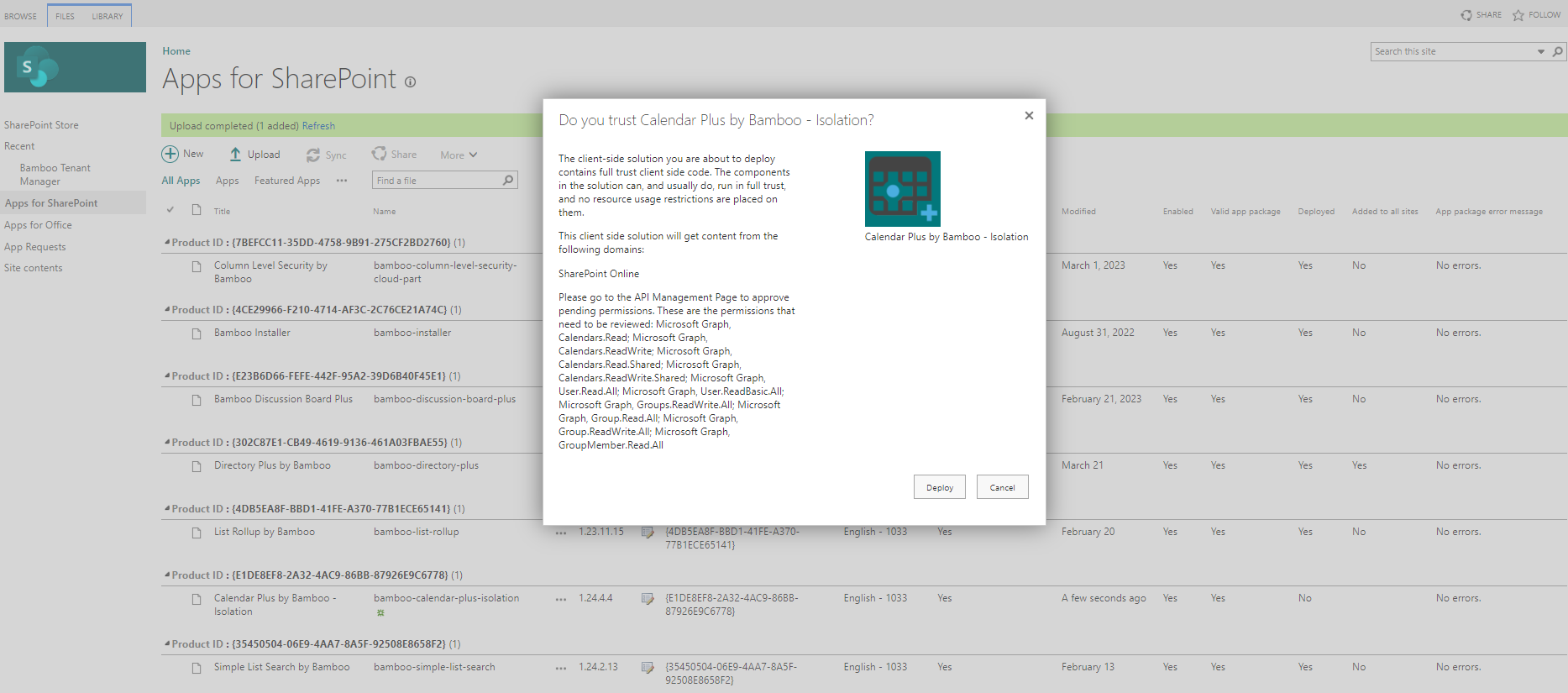Click the file icon for Directory Plus by Bamboo
The width and height of the screenshot is (1568, 693).
(197, 467)
